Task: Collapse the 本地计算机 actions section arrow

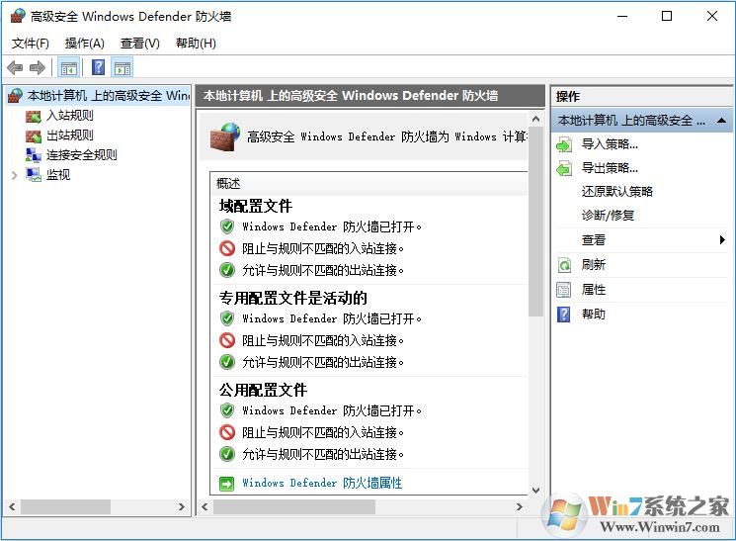Action: pyautogui.click(x=721, y=121)
